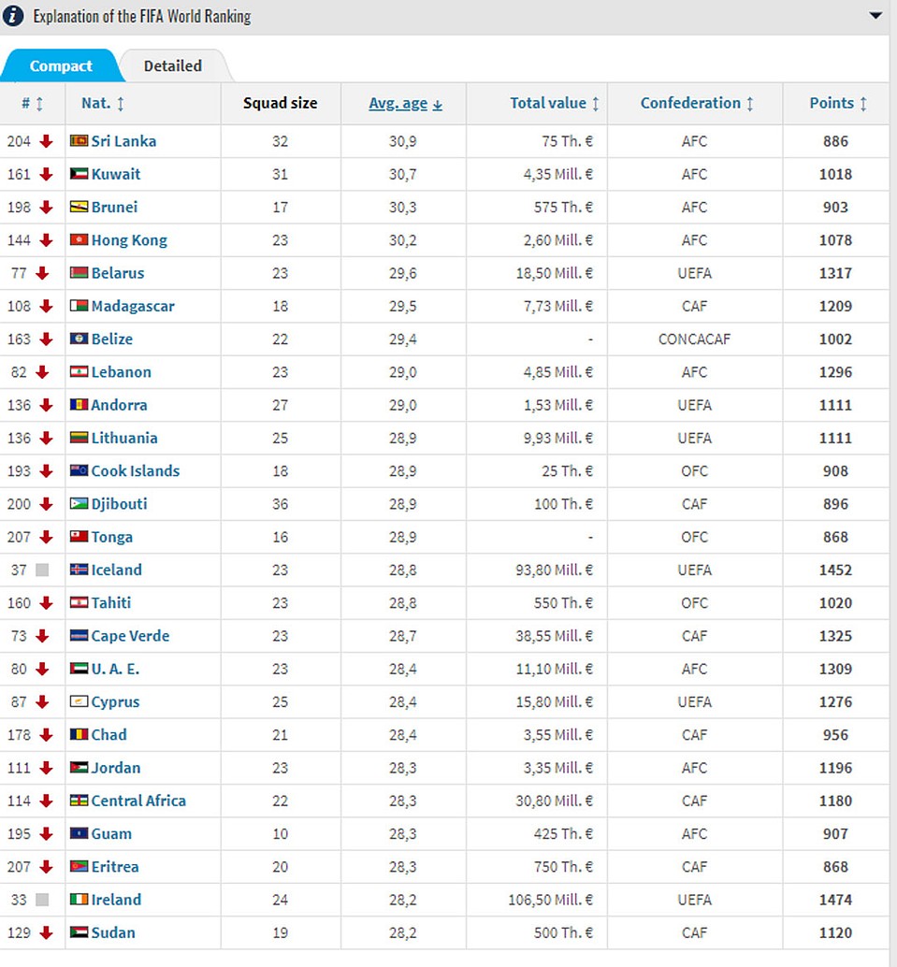Go to Hong Kong team page
The image size is (897, 967).
129,240
